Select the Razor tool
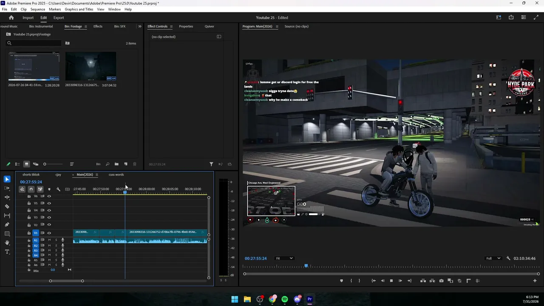This screenshot has height=306, width=544. (7, 207)
